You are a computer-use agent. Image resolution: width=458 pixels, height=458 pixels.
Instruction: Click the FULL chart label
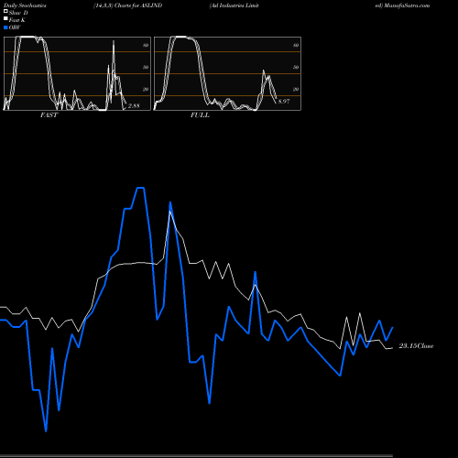coord(200,114)
